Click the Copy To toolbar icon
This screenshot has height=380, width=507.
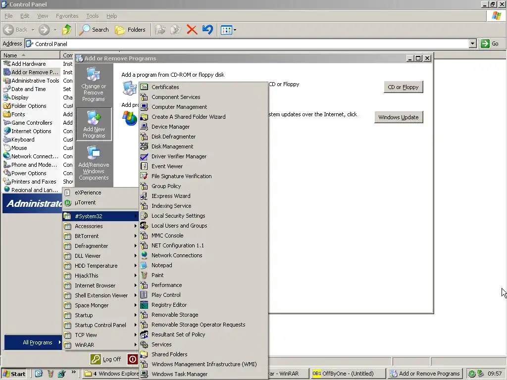(x=176, y=30)
